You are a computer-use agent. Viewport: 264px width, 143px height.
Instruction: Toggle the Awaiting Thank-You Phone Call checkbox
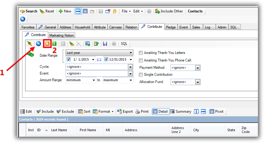click(x=141, y=60)
